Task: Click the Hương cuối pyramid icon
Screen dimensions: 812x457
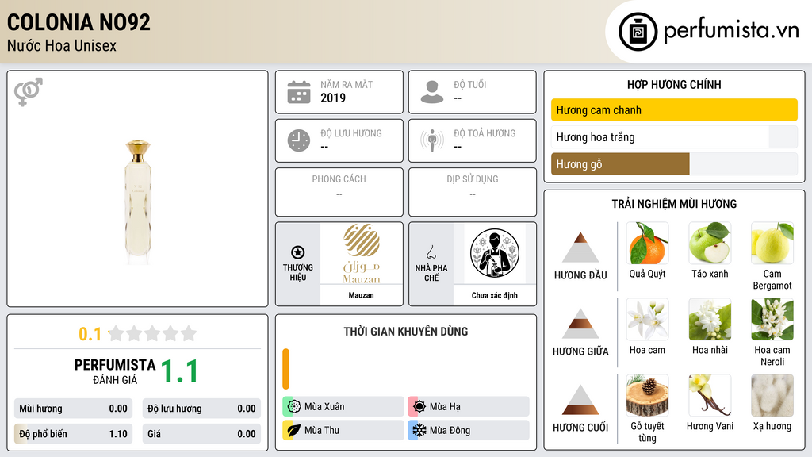Action: click(580, 400)
